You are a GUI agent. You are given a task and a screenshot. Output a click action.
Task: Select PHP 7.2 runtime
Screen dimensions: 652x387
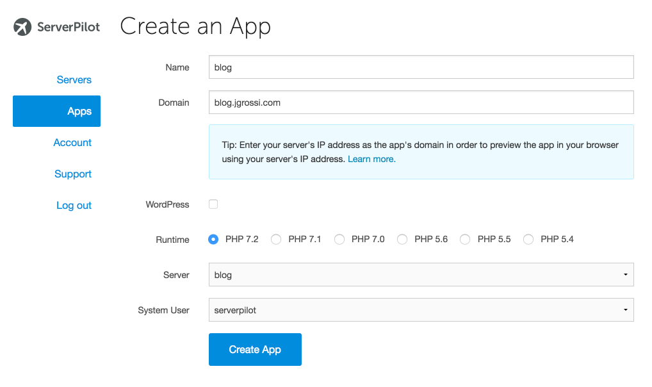click(213, 239)
